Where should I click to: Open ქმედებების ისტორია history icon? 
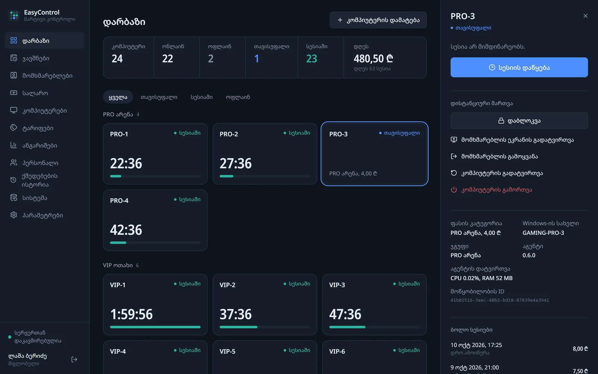tap(13, 180)
